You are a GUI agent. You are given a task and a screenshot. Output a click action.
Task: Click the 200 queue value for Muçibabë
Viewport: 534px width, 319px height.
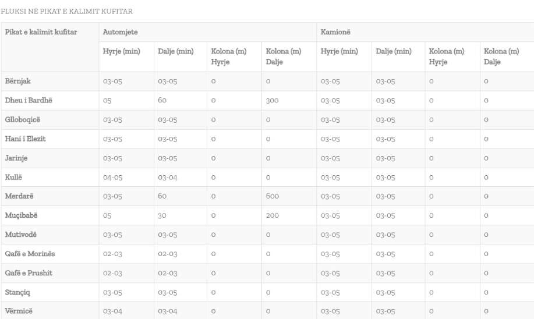coord(272,215)
